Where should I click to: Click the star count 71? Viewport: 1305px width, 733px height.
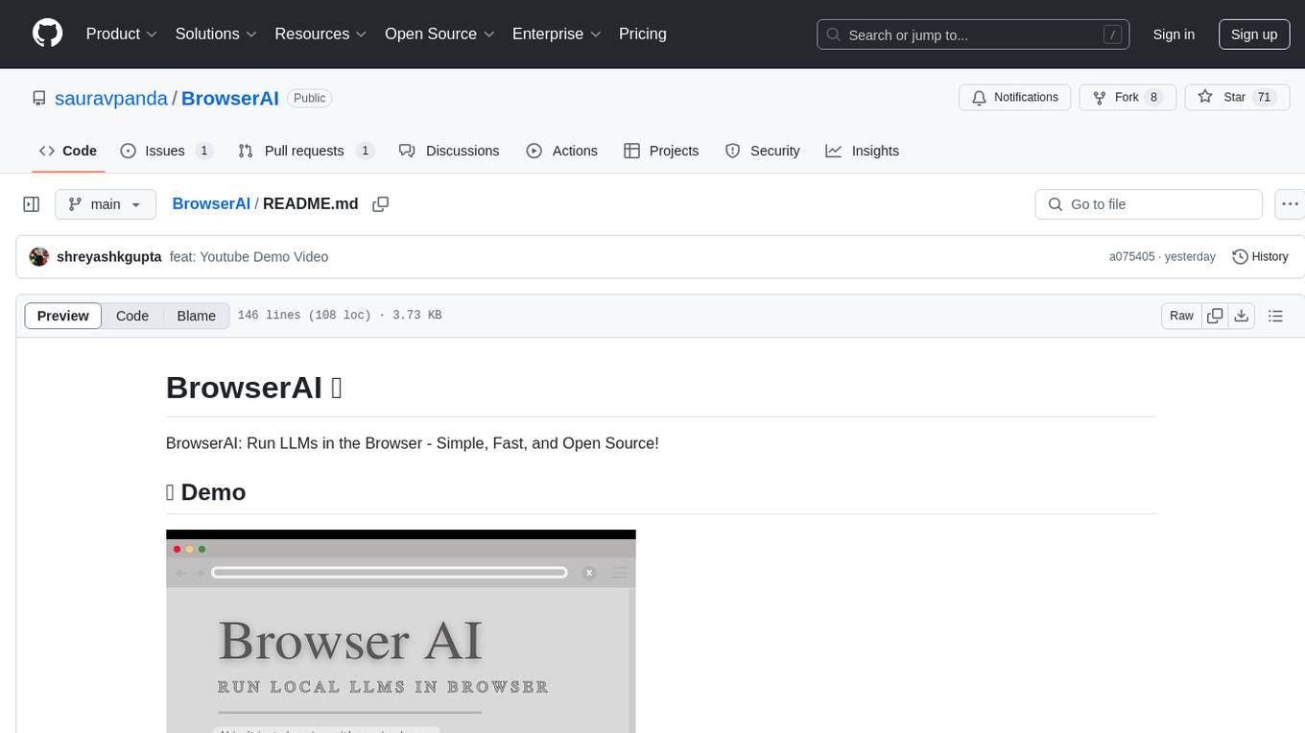[1264, 98]
